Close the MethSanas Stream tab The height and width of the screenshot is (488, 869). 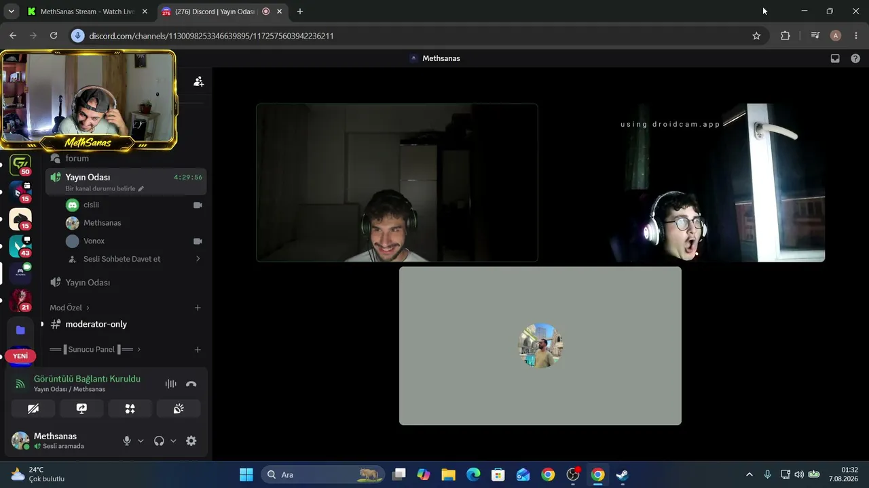(x=145, y=12)
